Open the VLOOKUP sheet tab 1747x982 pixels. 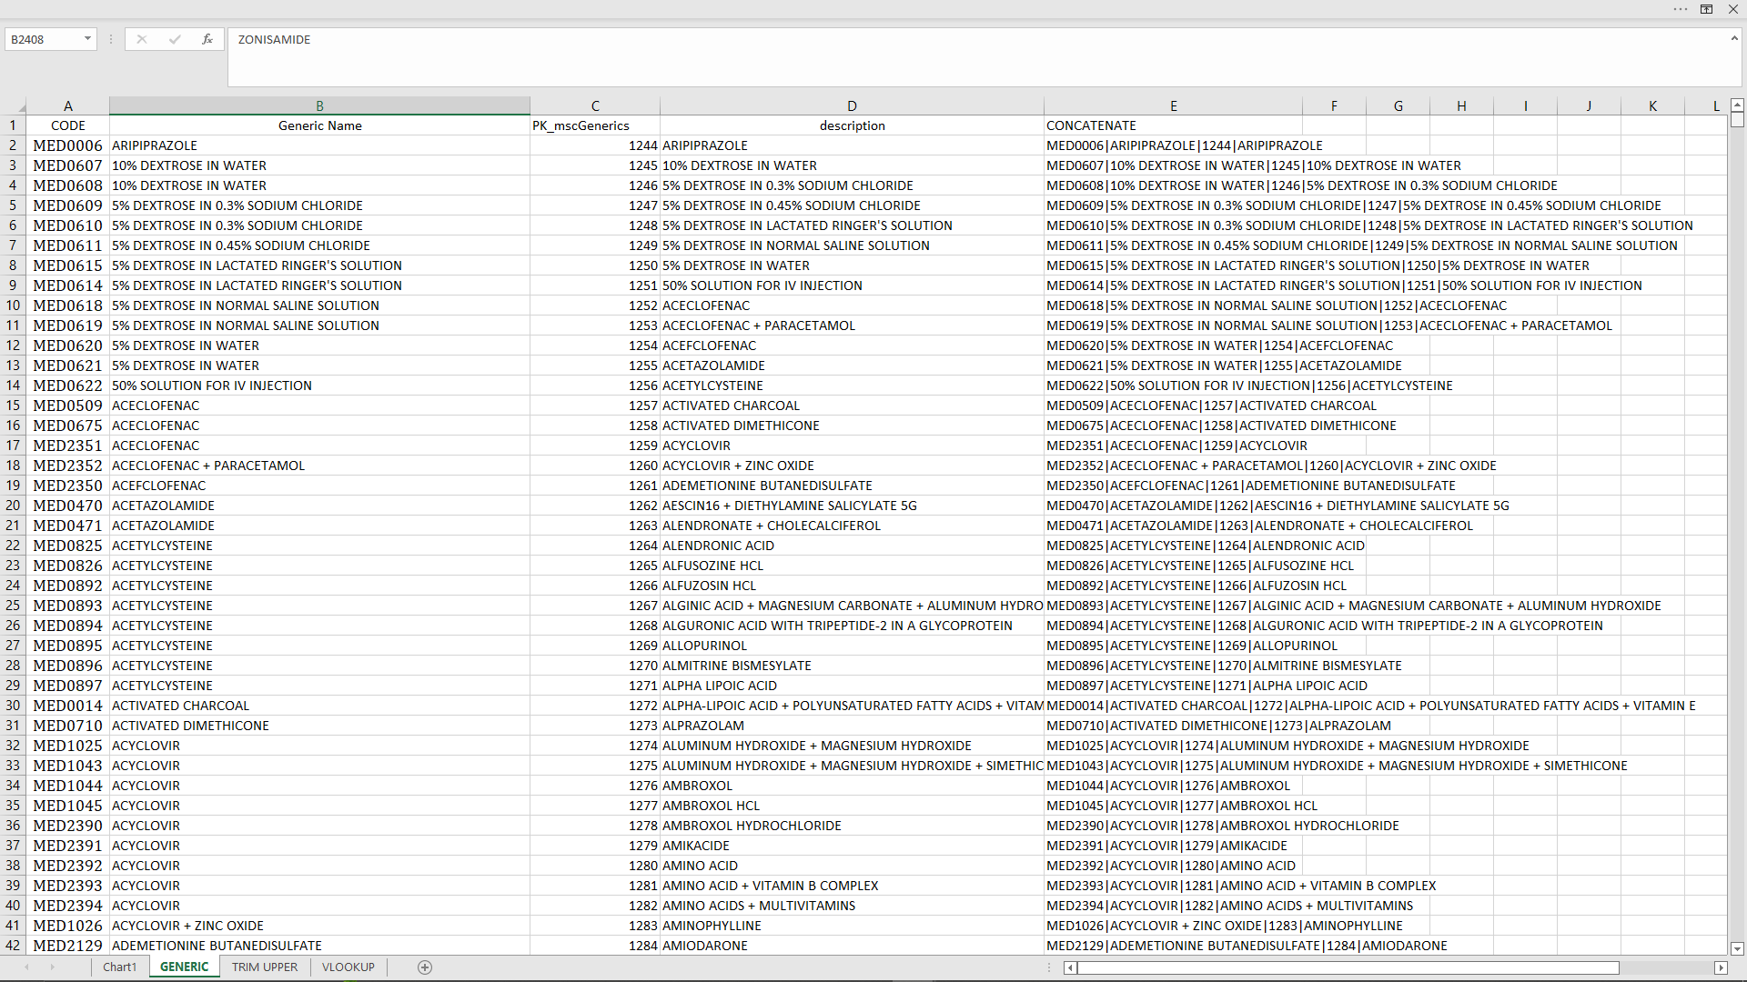(348, 967)
